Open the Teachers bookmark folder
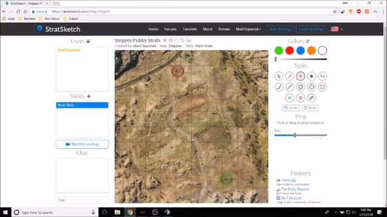This screenshot has width=387, height=217. [x=27, y=19]
